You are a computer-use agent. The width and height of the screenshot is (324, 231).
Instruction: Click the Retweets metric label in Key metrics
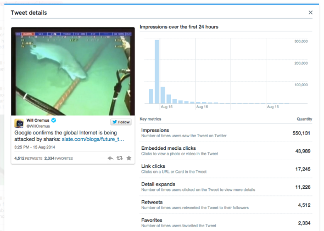(x=152, y=202)
